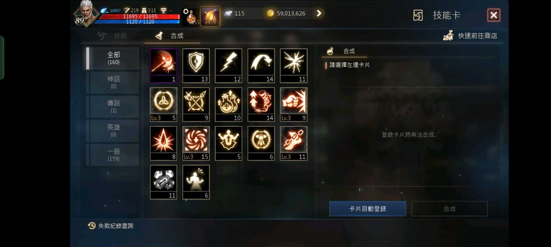Screen dimensions: 551x247
Task: Choose the lightning bolt skill card
Action: [x=229, y=65]
